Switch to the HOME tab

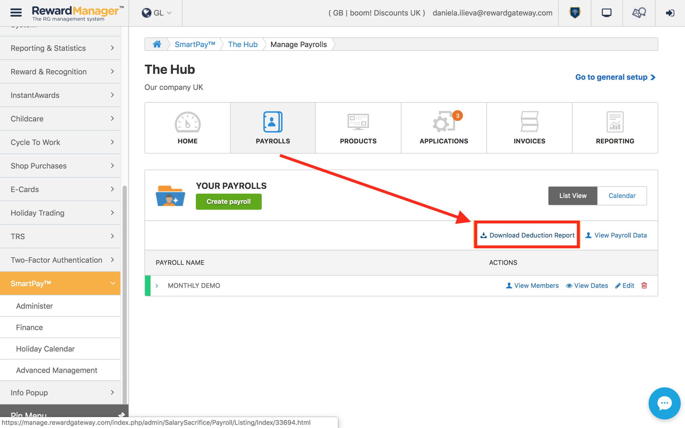pyautogui.click(x=187, y=128)
